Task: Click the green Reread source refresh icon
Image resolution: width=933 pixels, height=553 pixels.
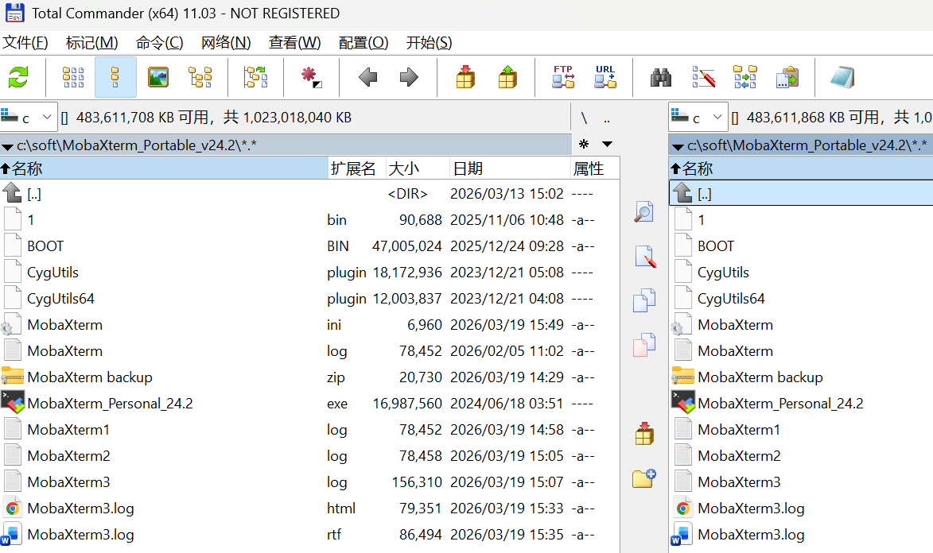Action: (x=18, y=77)
